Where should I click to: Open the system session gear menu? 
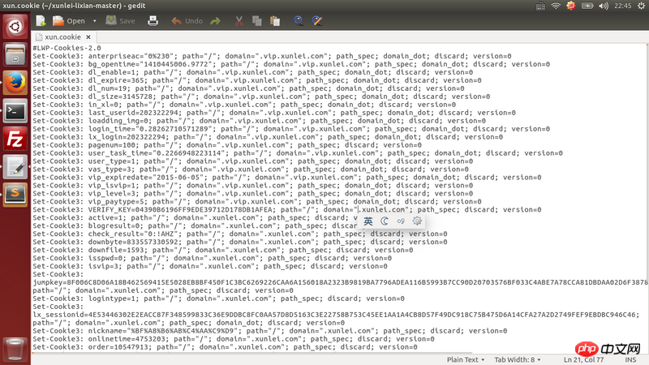tap(641, 6)
